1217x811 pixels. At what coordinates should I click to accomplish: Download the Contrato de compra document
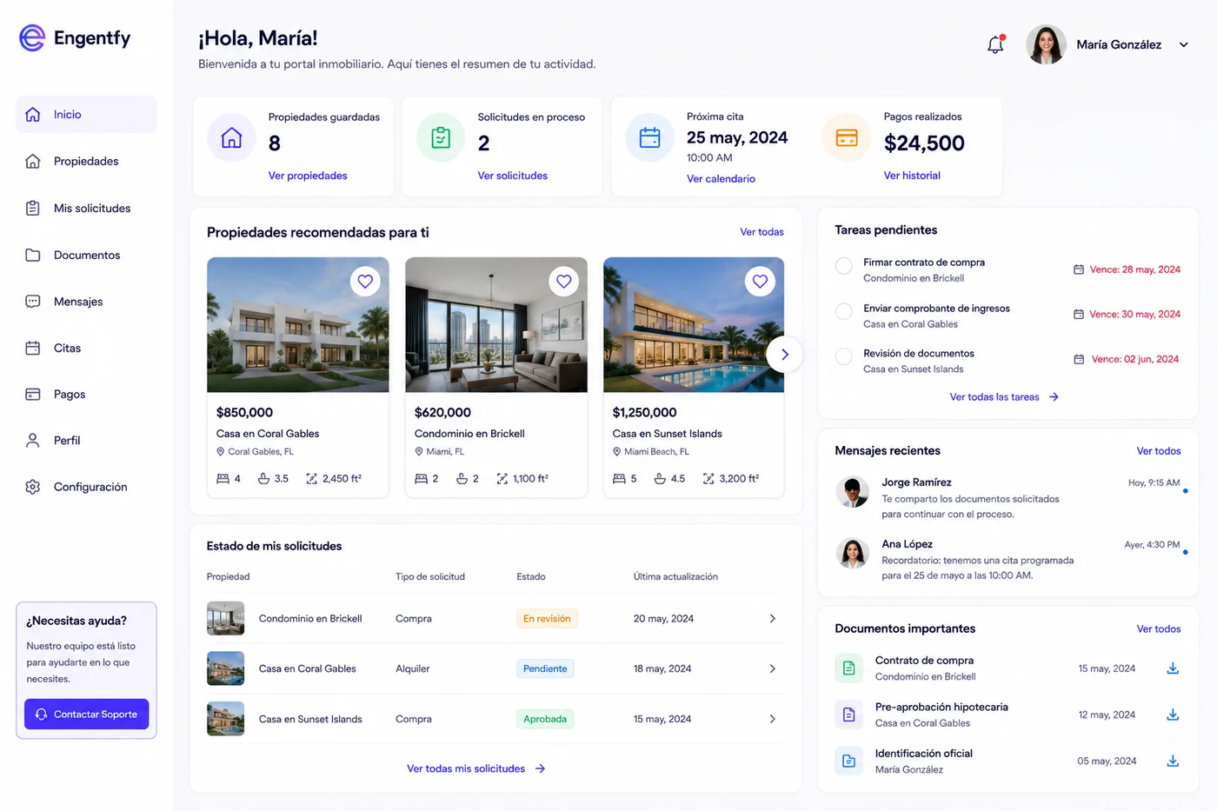pyautogui.click(x=1173, y=668)
